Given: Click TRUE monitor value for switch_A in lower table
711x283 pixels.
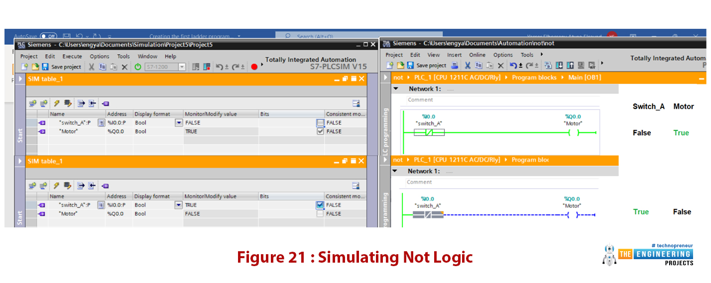Looking at the screenshot, I should click(x=221, y=205).
